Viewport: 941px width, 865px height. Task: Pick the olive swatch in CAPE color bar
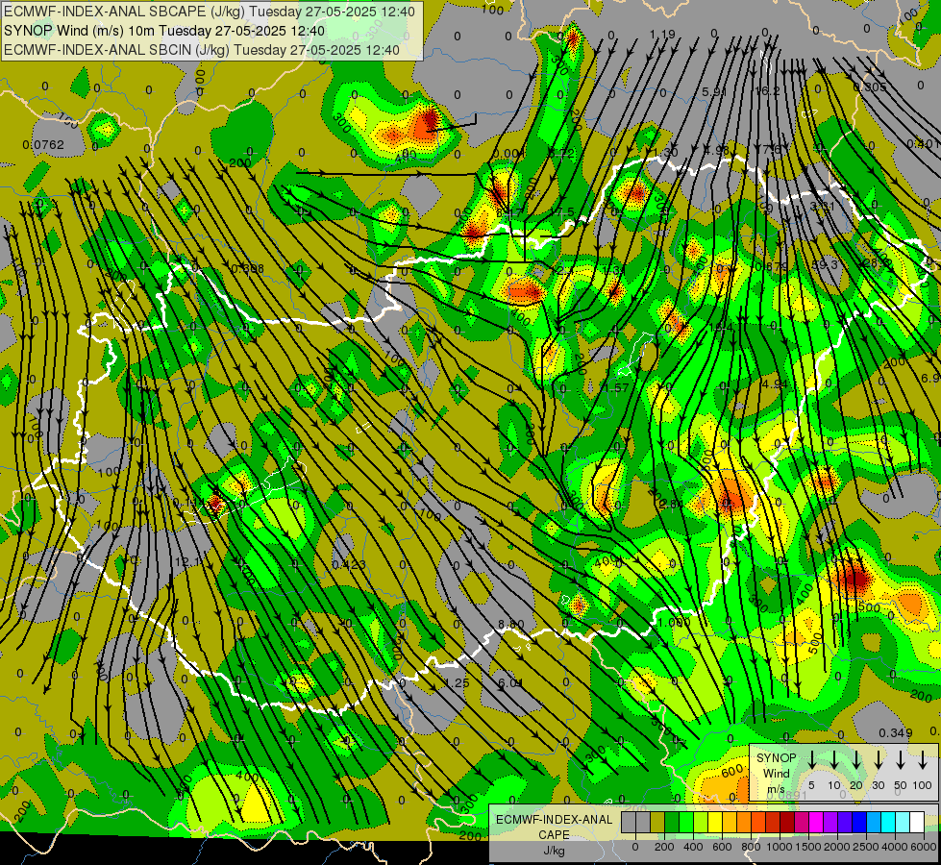tap(657, 823)
